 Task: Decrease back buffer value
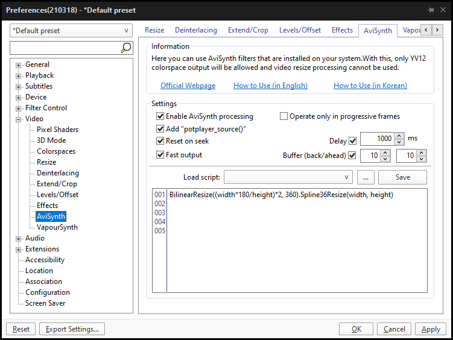tap(385, 159)
